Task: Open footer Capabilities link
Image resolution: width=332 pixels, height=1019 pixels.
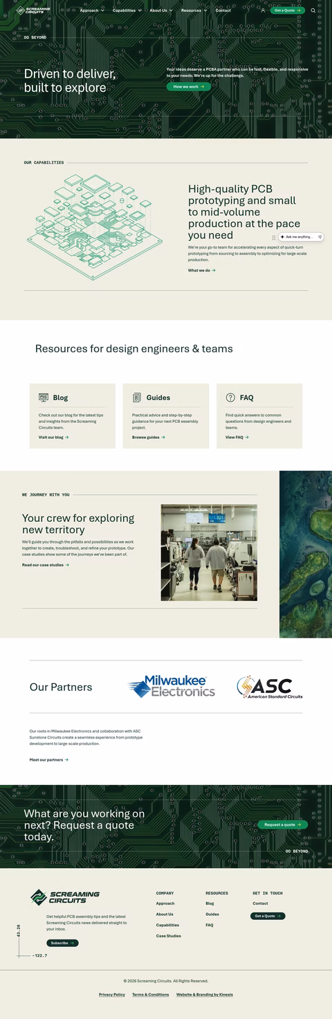Action: point(167,925)
